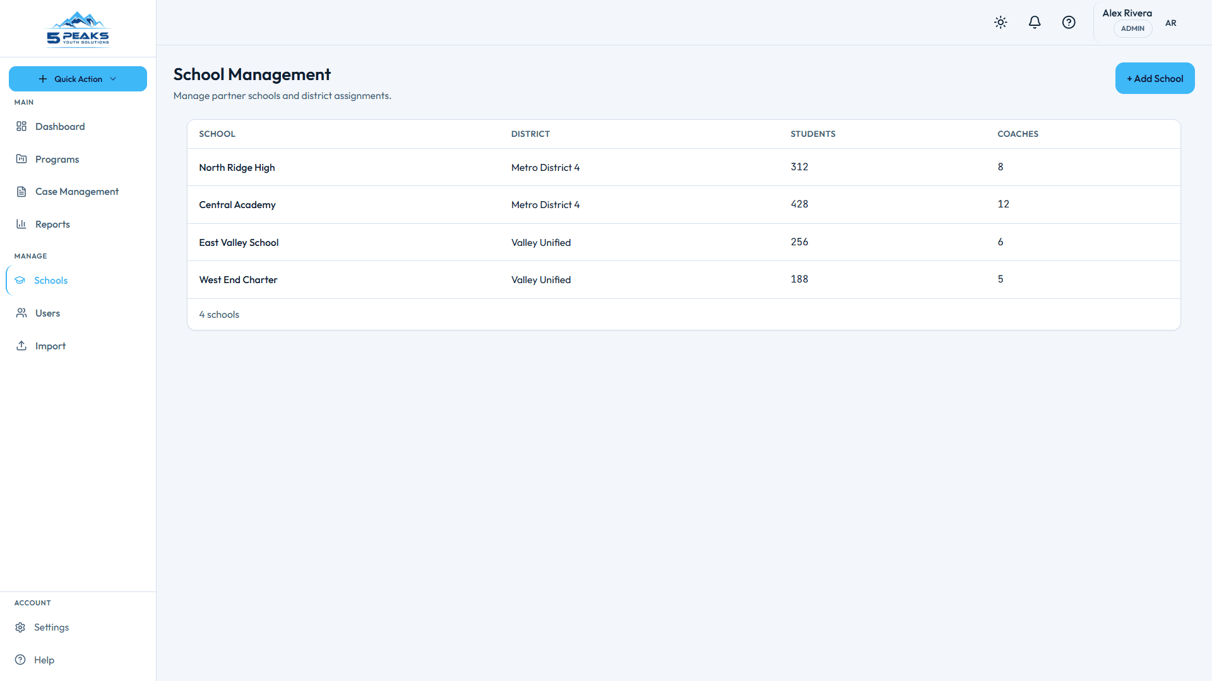Open the Users management page
This screenshot has height=681, width=1212.
coord(78,313)
